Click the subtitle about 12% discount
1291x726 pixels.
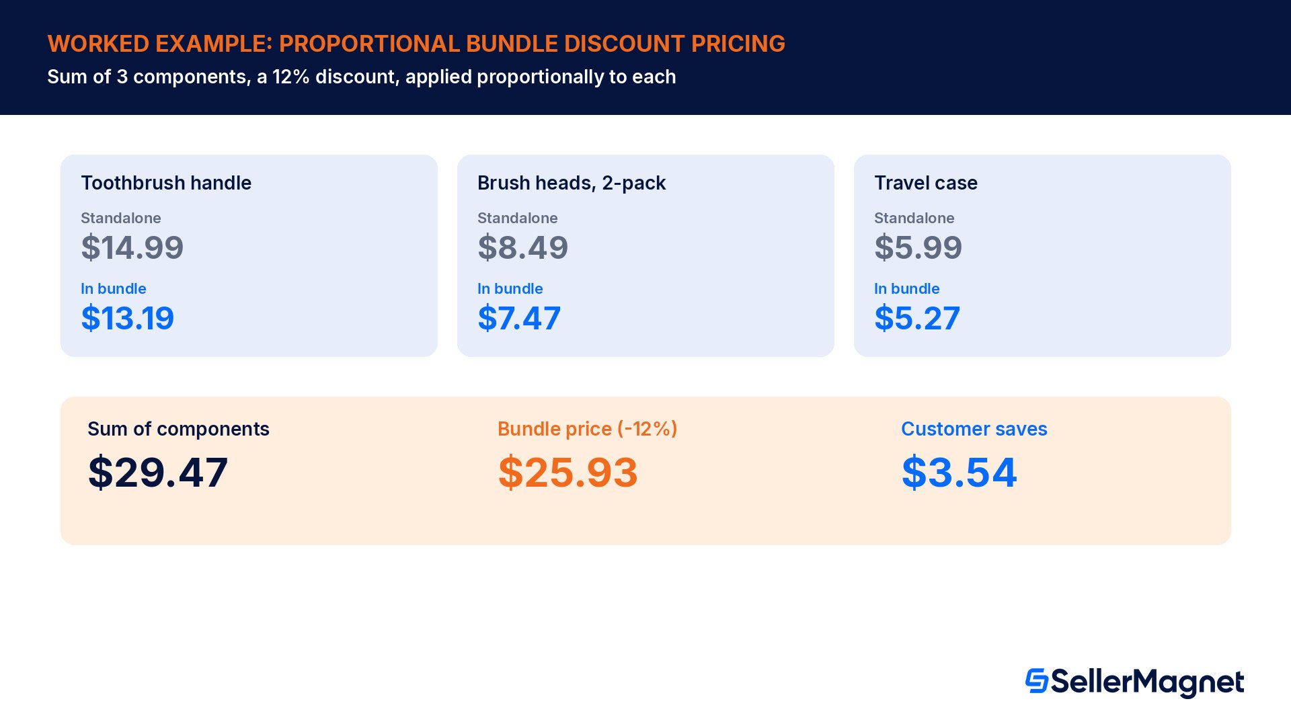click(x=362, y=77)
